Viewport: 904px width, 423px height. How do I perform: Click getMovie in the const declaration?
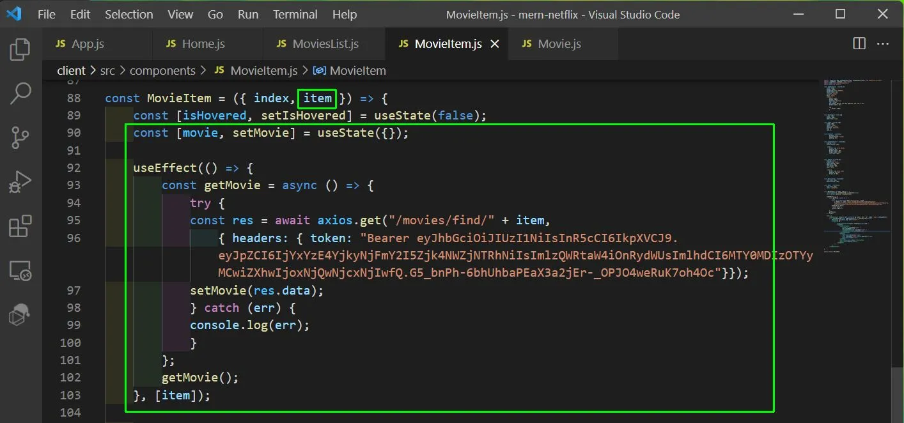(x=232, y=185)
